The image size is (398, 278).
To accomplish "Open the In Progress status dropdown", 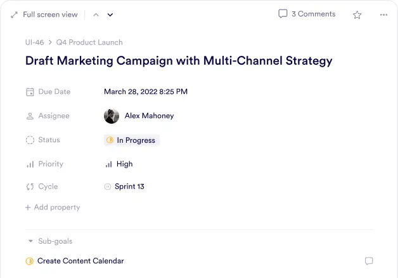I will 132,140.
